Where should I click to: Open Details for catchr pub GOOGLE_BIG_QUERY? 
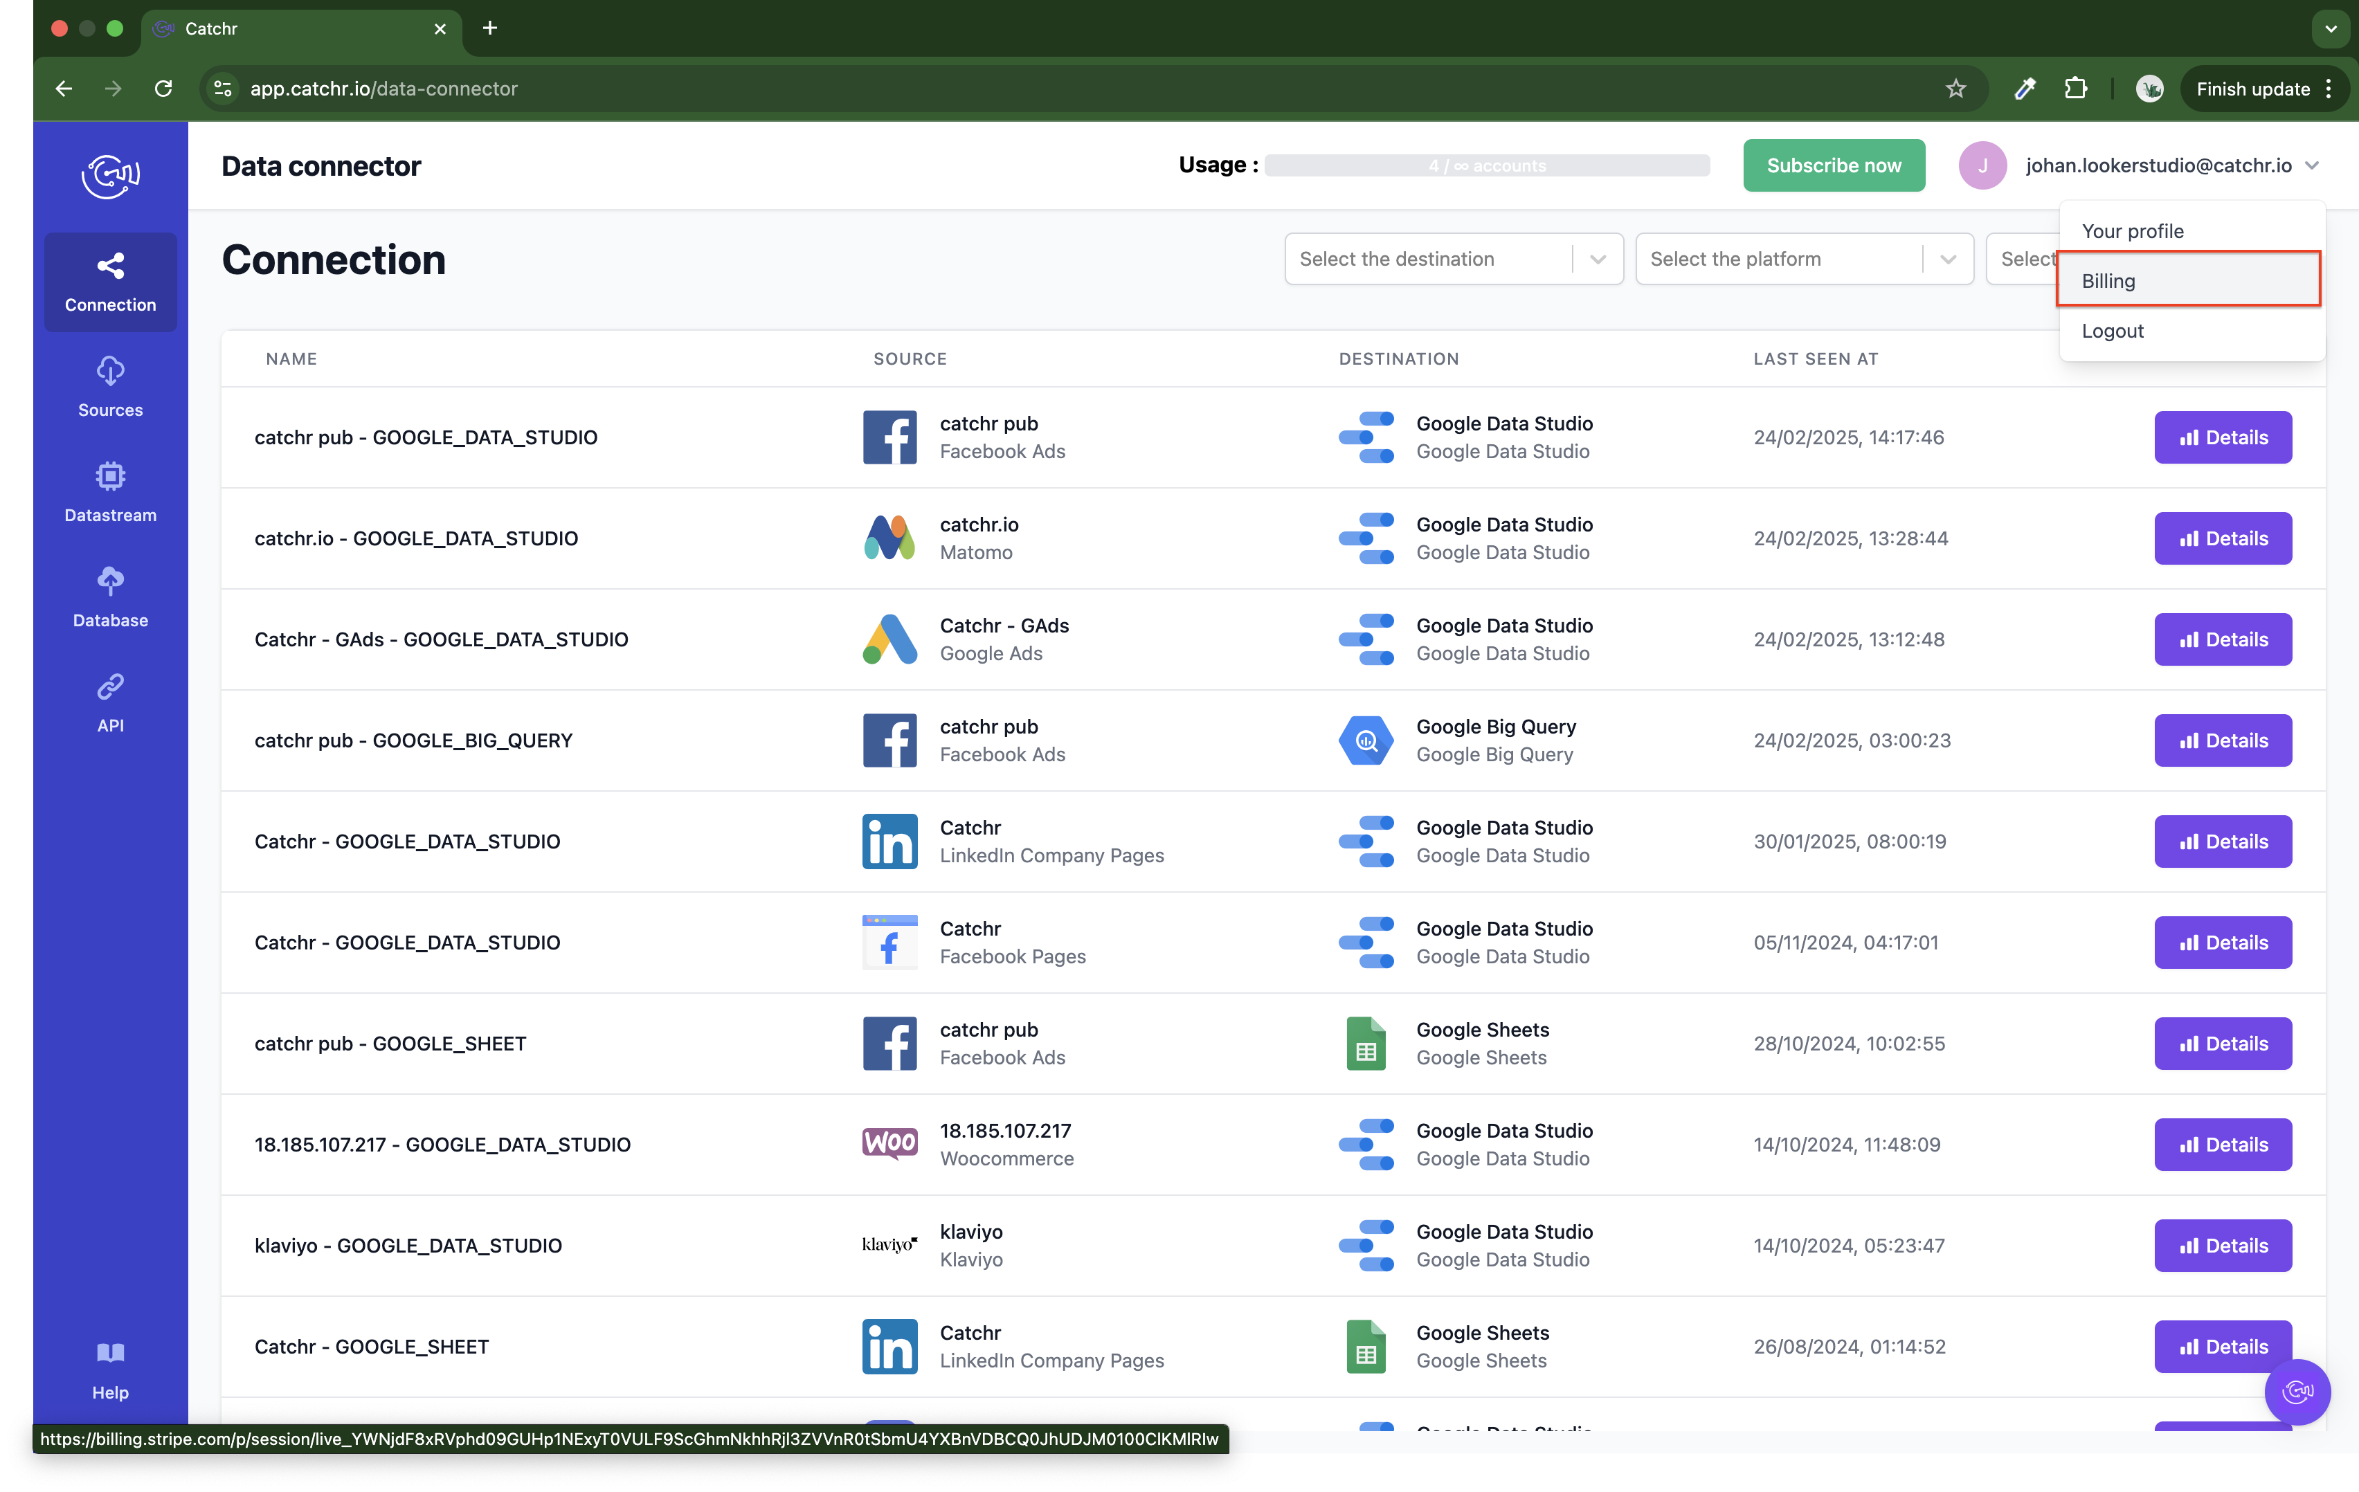click(2223, 740)
